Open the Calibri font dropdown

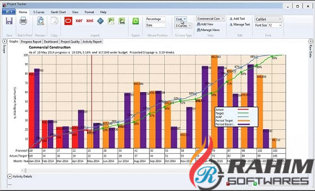tap(268, 19)
